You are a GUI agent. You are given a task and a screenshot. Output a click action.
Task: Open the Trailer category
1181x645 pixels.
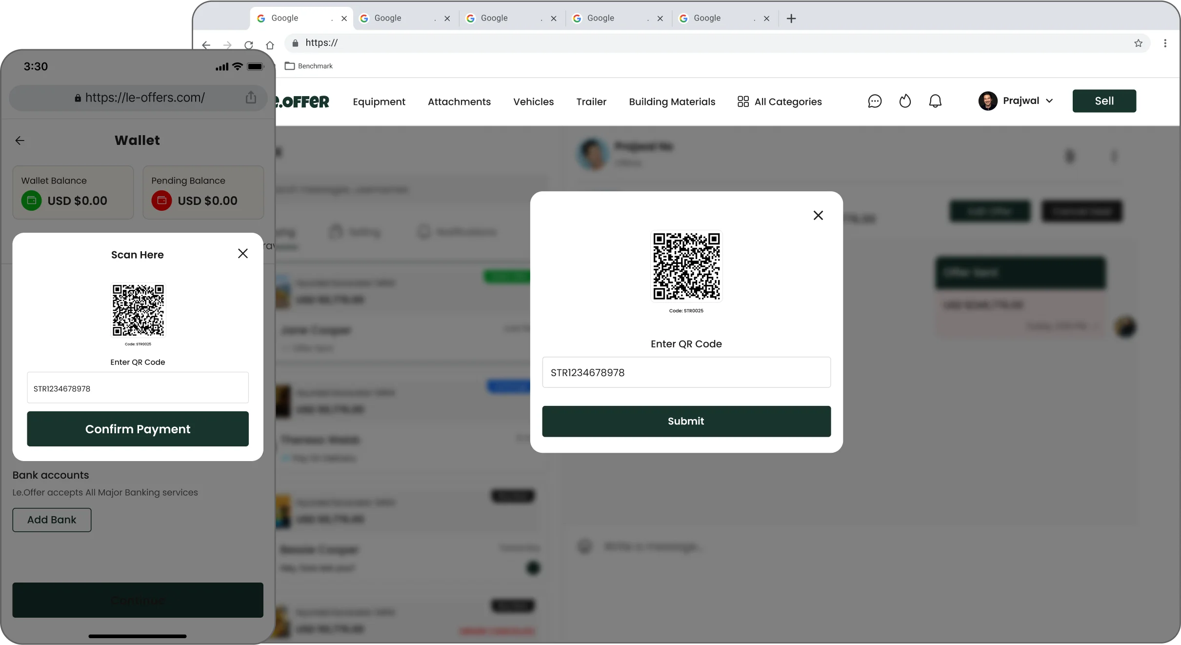(x=591, y=101)
